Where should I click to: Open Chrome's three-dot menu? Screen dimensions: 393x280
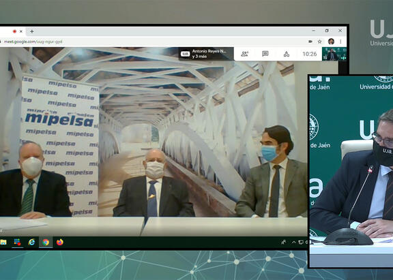tap(340, 42)
